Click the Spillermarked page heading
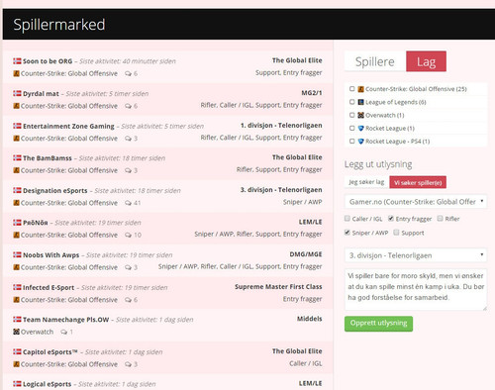 [x=59, y=25]
